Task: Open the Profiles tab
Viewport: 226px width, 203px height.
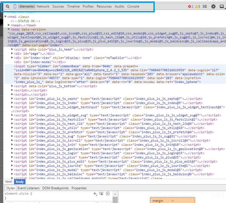Action: [88, 6]
